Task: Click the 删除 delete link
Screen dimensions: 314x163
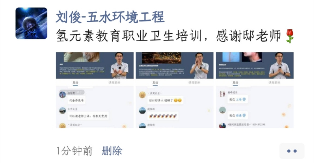Action: pos(112,151)
